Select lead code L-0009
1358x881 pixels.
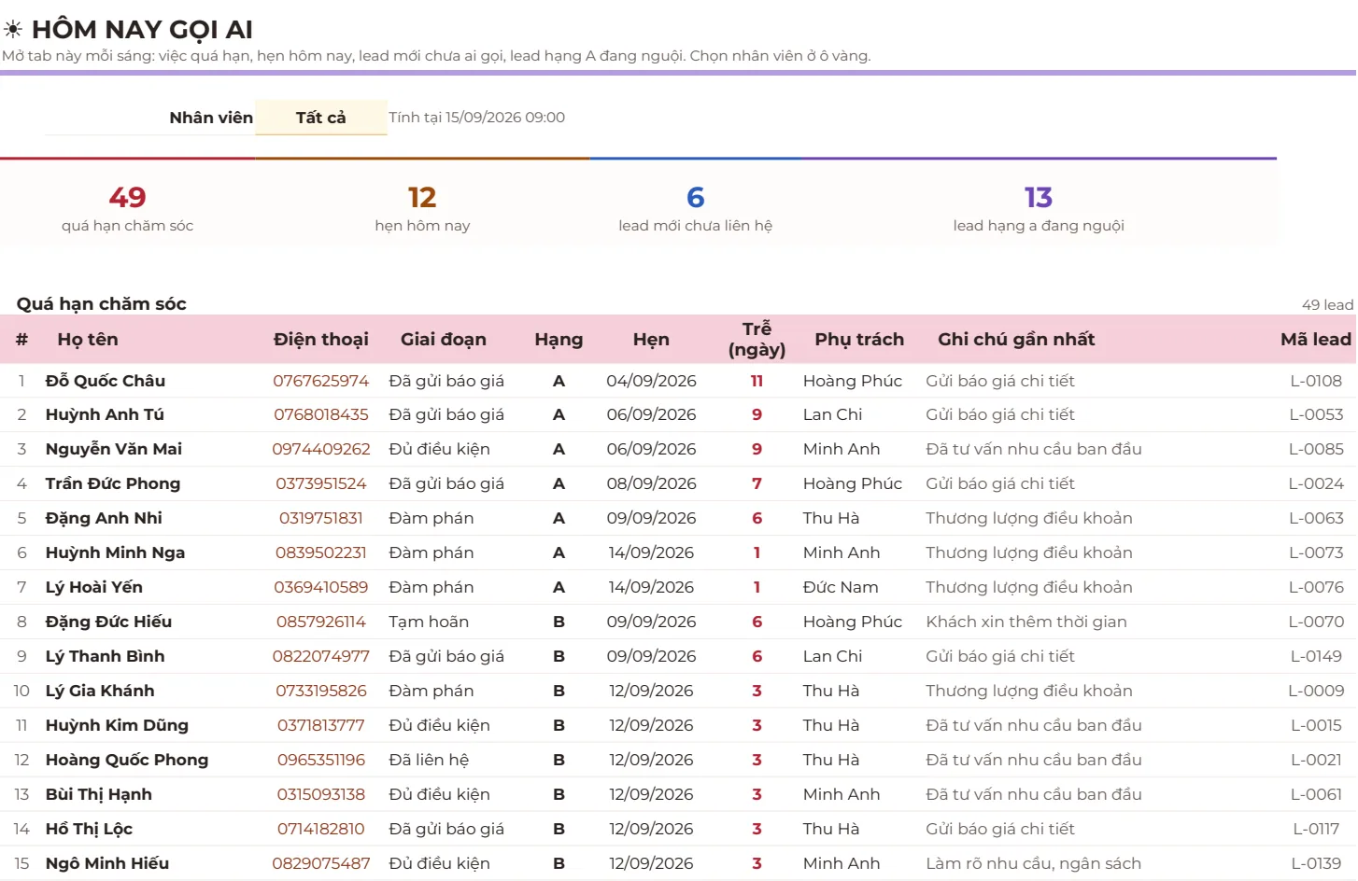point(1316,691)
